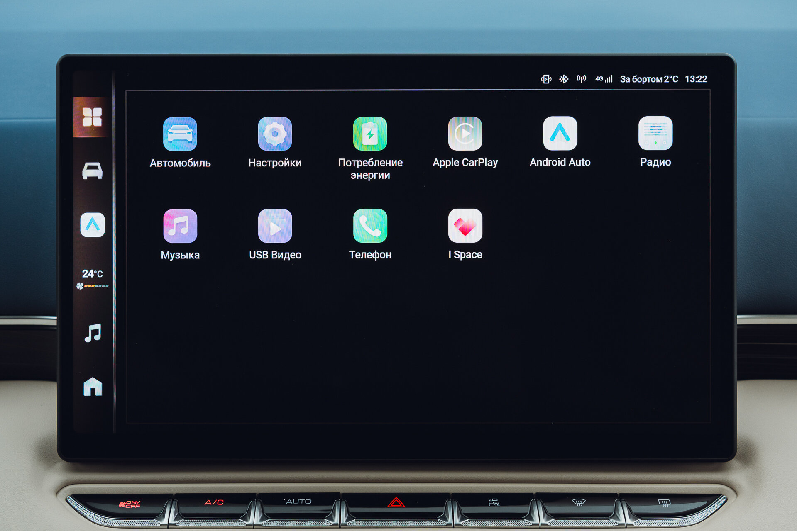Open the Телефон phone app
The width and height of the screenshot is (797, 531).
pos(370,226)
